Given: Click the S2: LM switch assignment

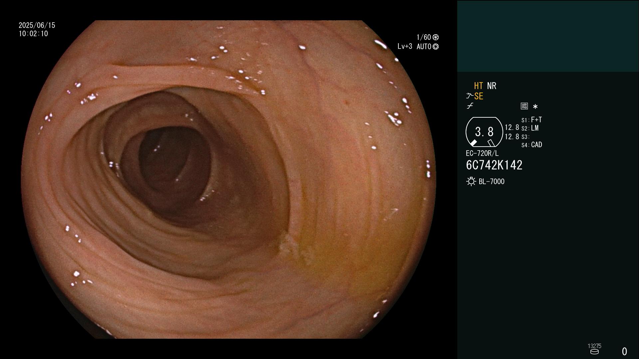Looking at the screenshot, I should coord(530,128).
